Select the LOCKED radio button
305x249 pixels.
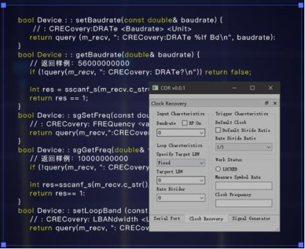[x=218, y=169]
